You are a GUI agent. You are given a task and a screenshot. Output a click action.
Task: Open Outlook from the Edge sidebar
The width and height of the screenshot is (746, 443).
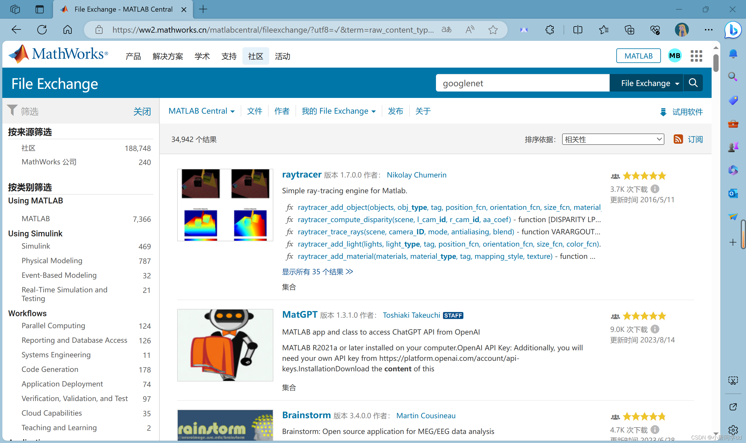(x=733, y=194)
